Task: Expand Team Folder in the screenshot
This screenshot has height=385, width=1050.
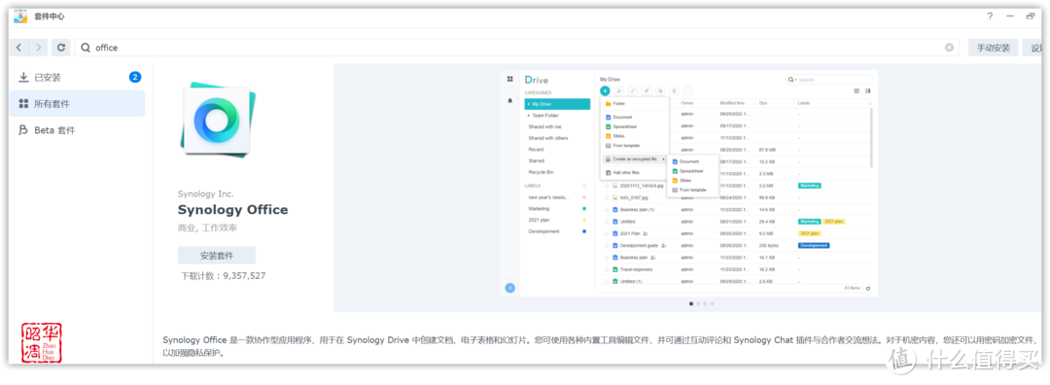Action: [x=528, y=115]
